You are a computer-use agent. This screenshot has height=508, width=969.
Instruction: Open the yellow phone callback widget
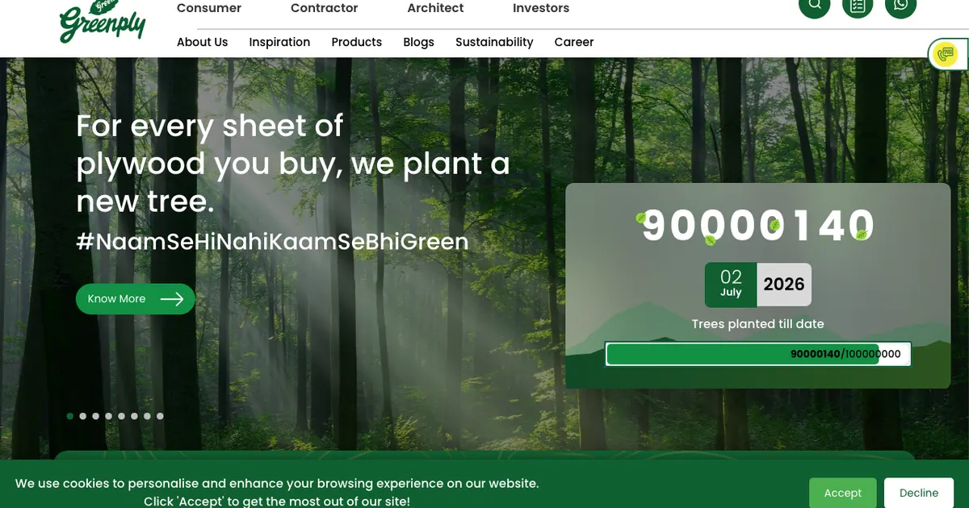[x=945, y=55]
